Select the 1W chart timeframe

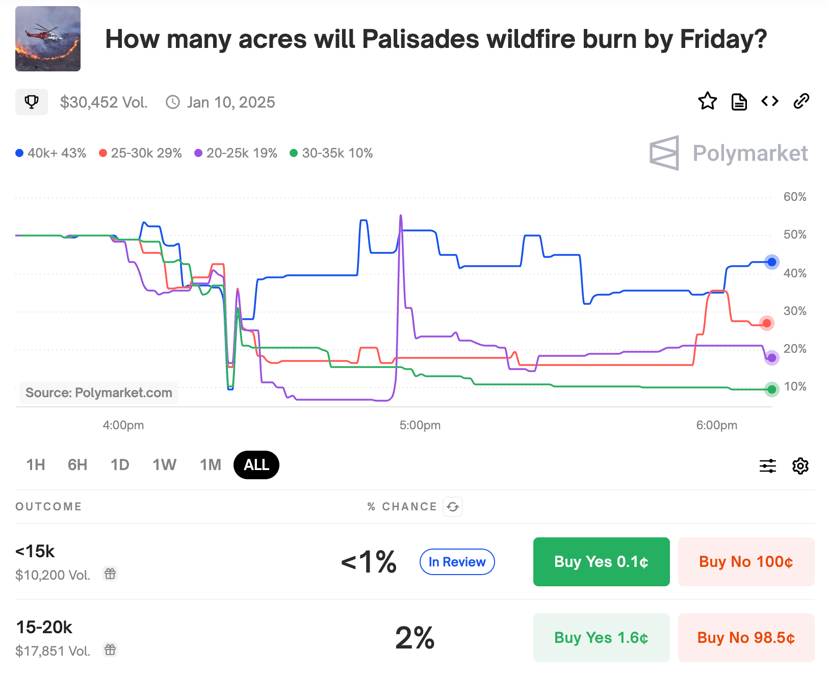tap(164, 464)
